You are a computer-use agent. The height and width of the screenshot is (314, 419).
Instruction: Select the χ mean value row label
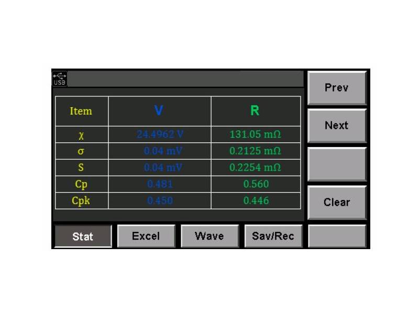(x=81, y=134)
